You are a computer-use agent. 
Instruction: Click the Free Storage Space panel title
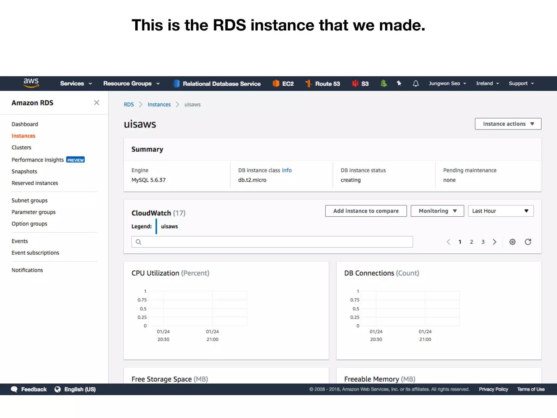tap(170, 379)
